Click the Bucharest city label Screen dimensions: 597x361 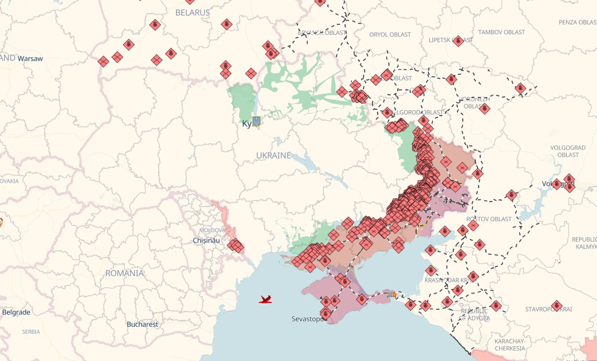tap(142, 324)
